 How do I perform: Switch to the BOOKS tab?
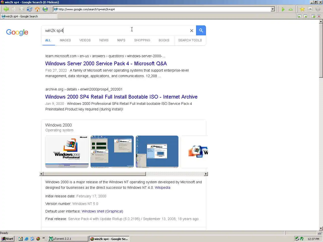[164, 40]
